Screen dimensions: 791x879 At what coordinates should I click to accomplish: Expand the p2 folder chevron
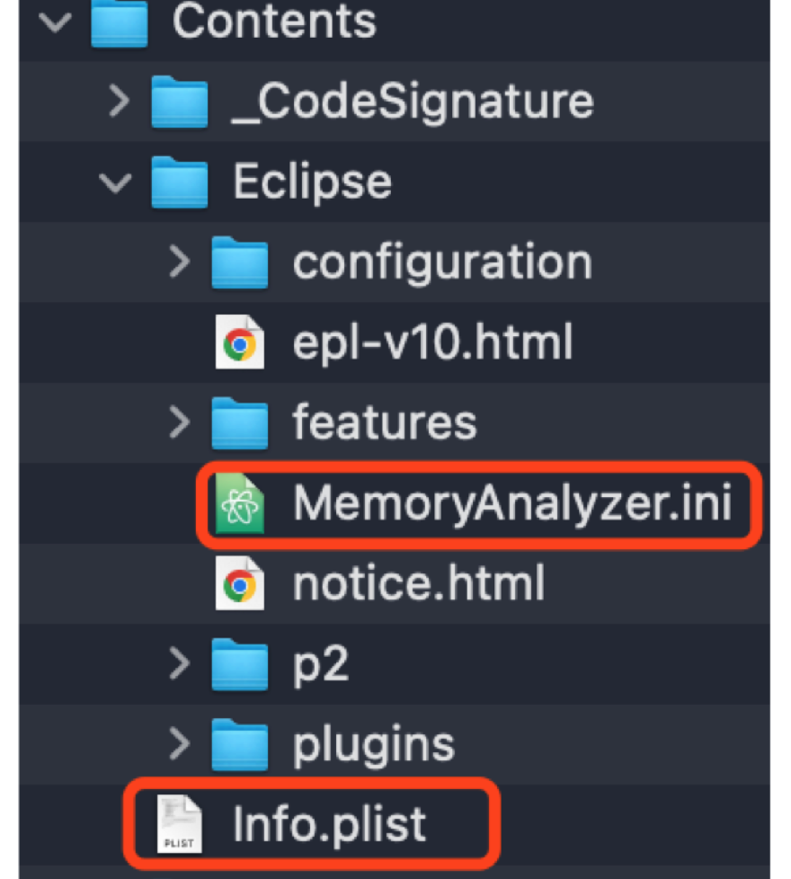pos(180,663)
